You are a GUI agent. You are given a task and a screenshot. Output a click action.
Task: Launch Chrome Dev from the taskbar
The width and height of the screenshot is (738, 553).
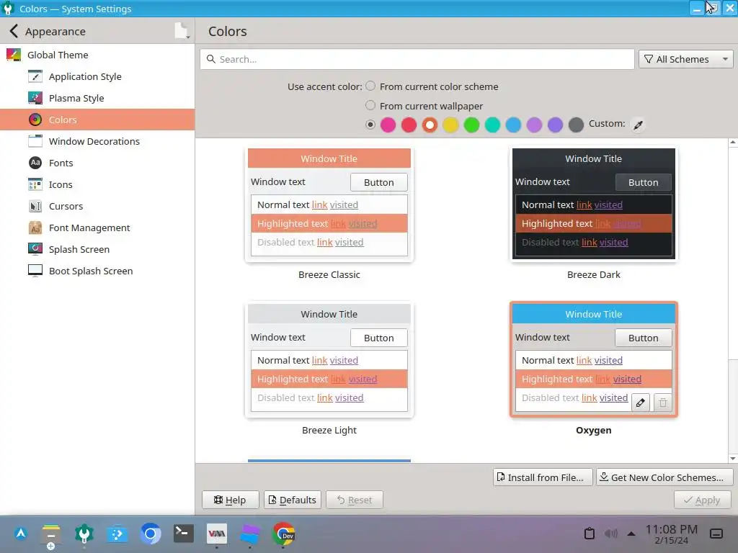pyautogui.click(x=283, y=534)
